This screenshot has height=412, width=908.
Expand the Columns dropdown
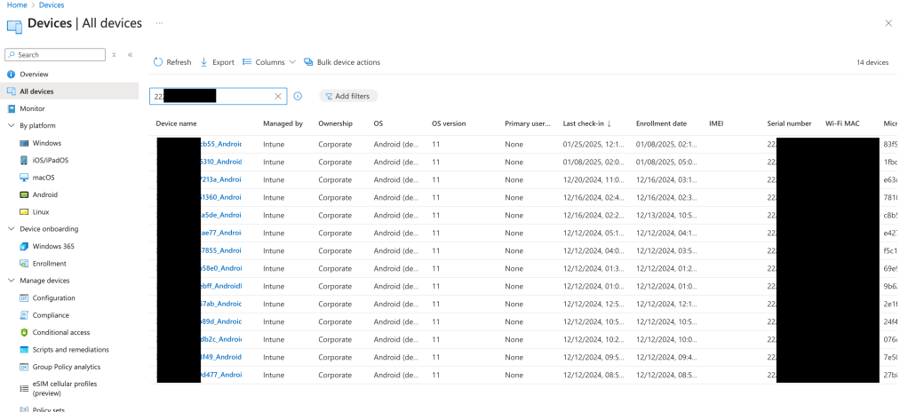(269, 62)
